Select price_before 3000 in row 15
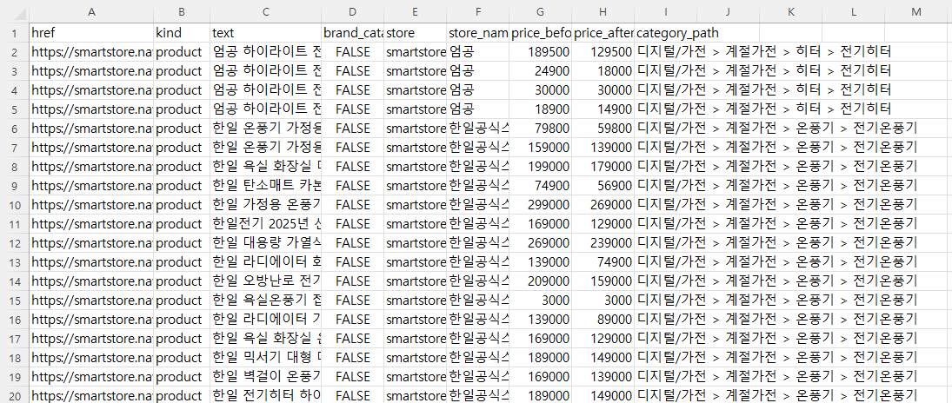The image size is (952, 403). (x=541, y=301)
